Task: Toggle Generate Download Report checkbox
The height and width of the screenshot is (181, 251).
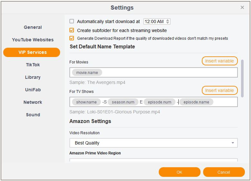Action: click(x=72, y=38)
